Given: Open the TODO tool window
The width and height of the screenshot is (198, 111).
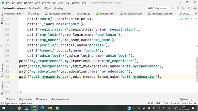Looking at the screenshot, I should [10, 99].
